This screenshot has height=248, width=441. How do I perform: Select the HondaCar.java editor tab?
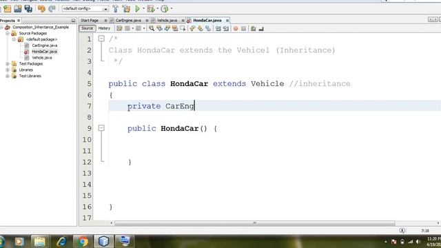coord(207,21)
